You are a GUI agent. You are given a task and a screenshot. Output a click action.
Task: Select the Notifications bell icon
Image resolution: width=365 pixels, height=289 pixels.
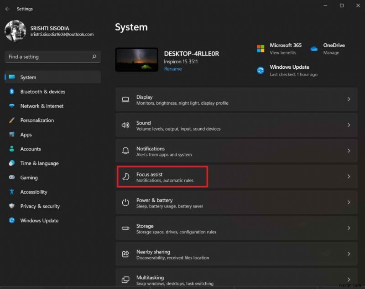[125, 151]
